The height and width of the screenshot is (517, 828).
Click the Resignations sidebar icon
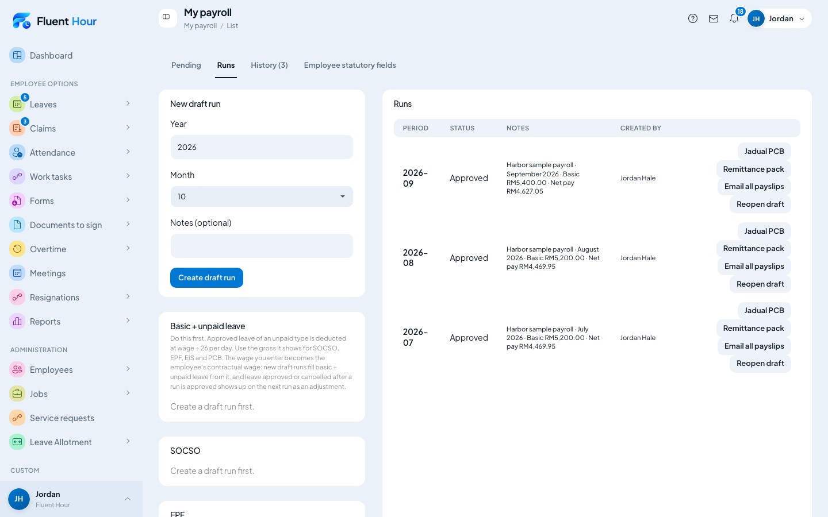tap(17, 297)
